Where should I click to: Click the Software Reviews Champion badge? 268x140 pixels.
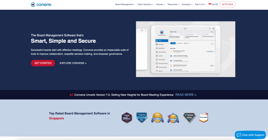click(x=173, y=118)
